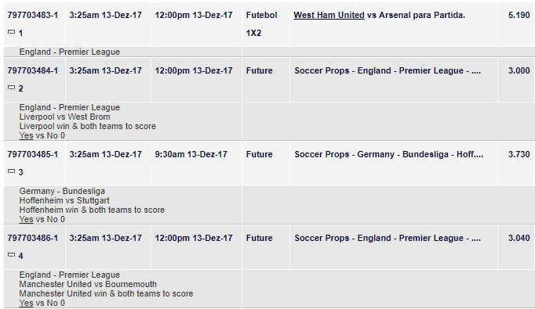Collapse bet row 2 minus icon

11,88
